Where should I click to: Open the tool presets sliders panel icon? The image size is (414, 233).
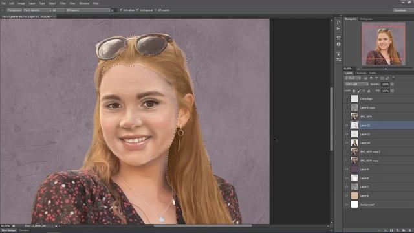pos(338,60)
